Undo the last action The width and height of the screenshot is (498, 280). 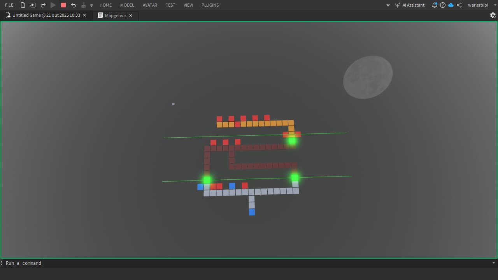(x=74, y=5)
